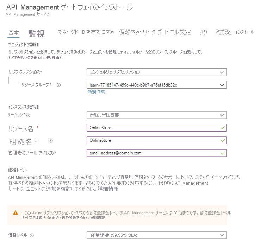The height and width of the screenshot is (248, 261).
Task: Open the リージョン dropdown
Action: click(157, 115)
